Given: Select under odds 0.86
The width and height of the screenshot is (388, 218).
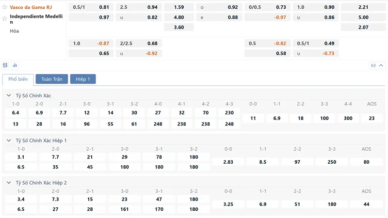Looking at the screenshot, I should click(x=316, y=17).
